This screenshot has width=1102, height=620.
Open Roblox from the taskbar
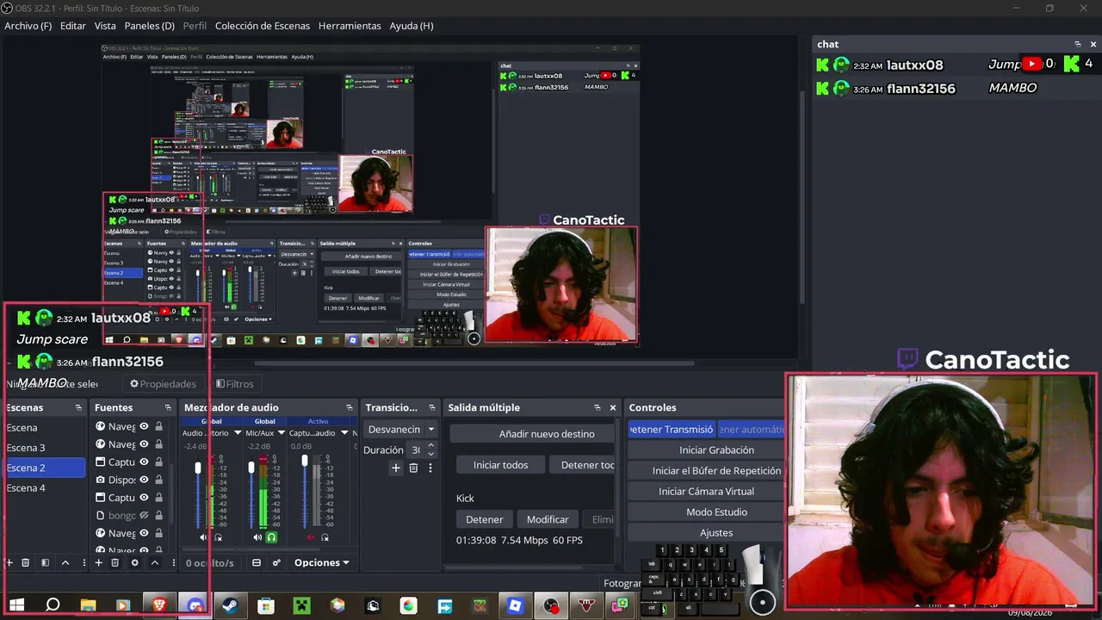click(515, 605)
